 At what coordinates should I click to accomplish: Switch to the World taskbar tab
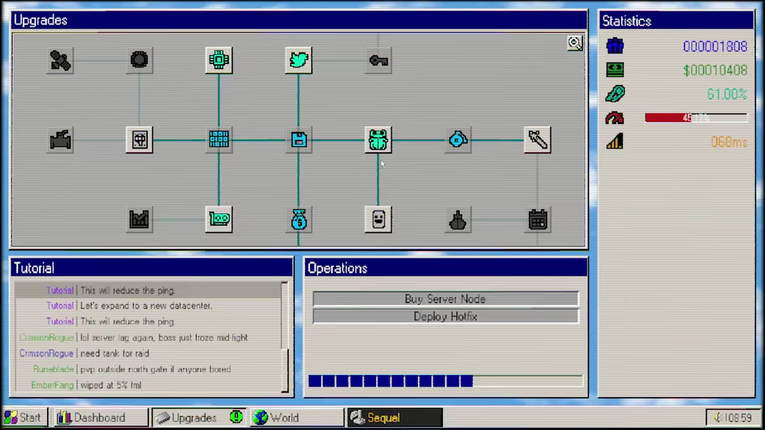pyautogui.click(x=297, y=418)
